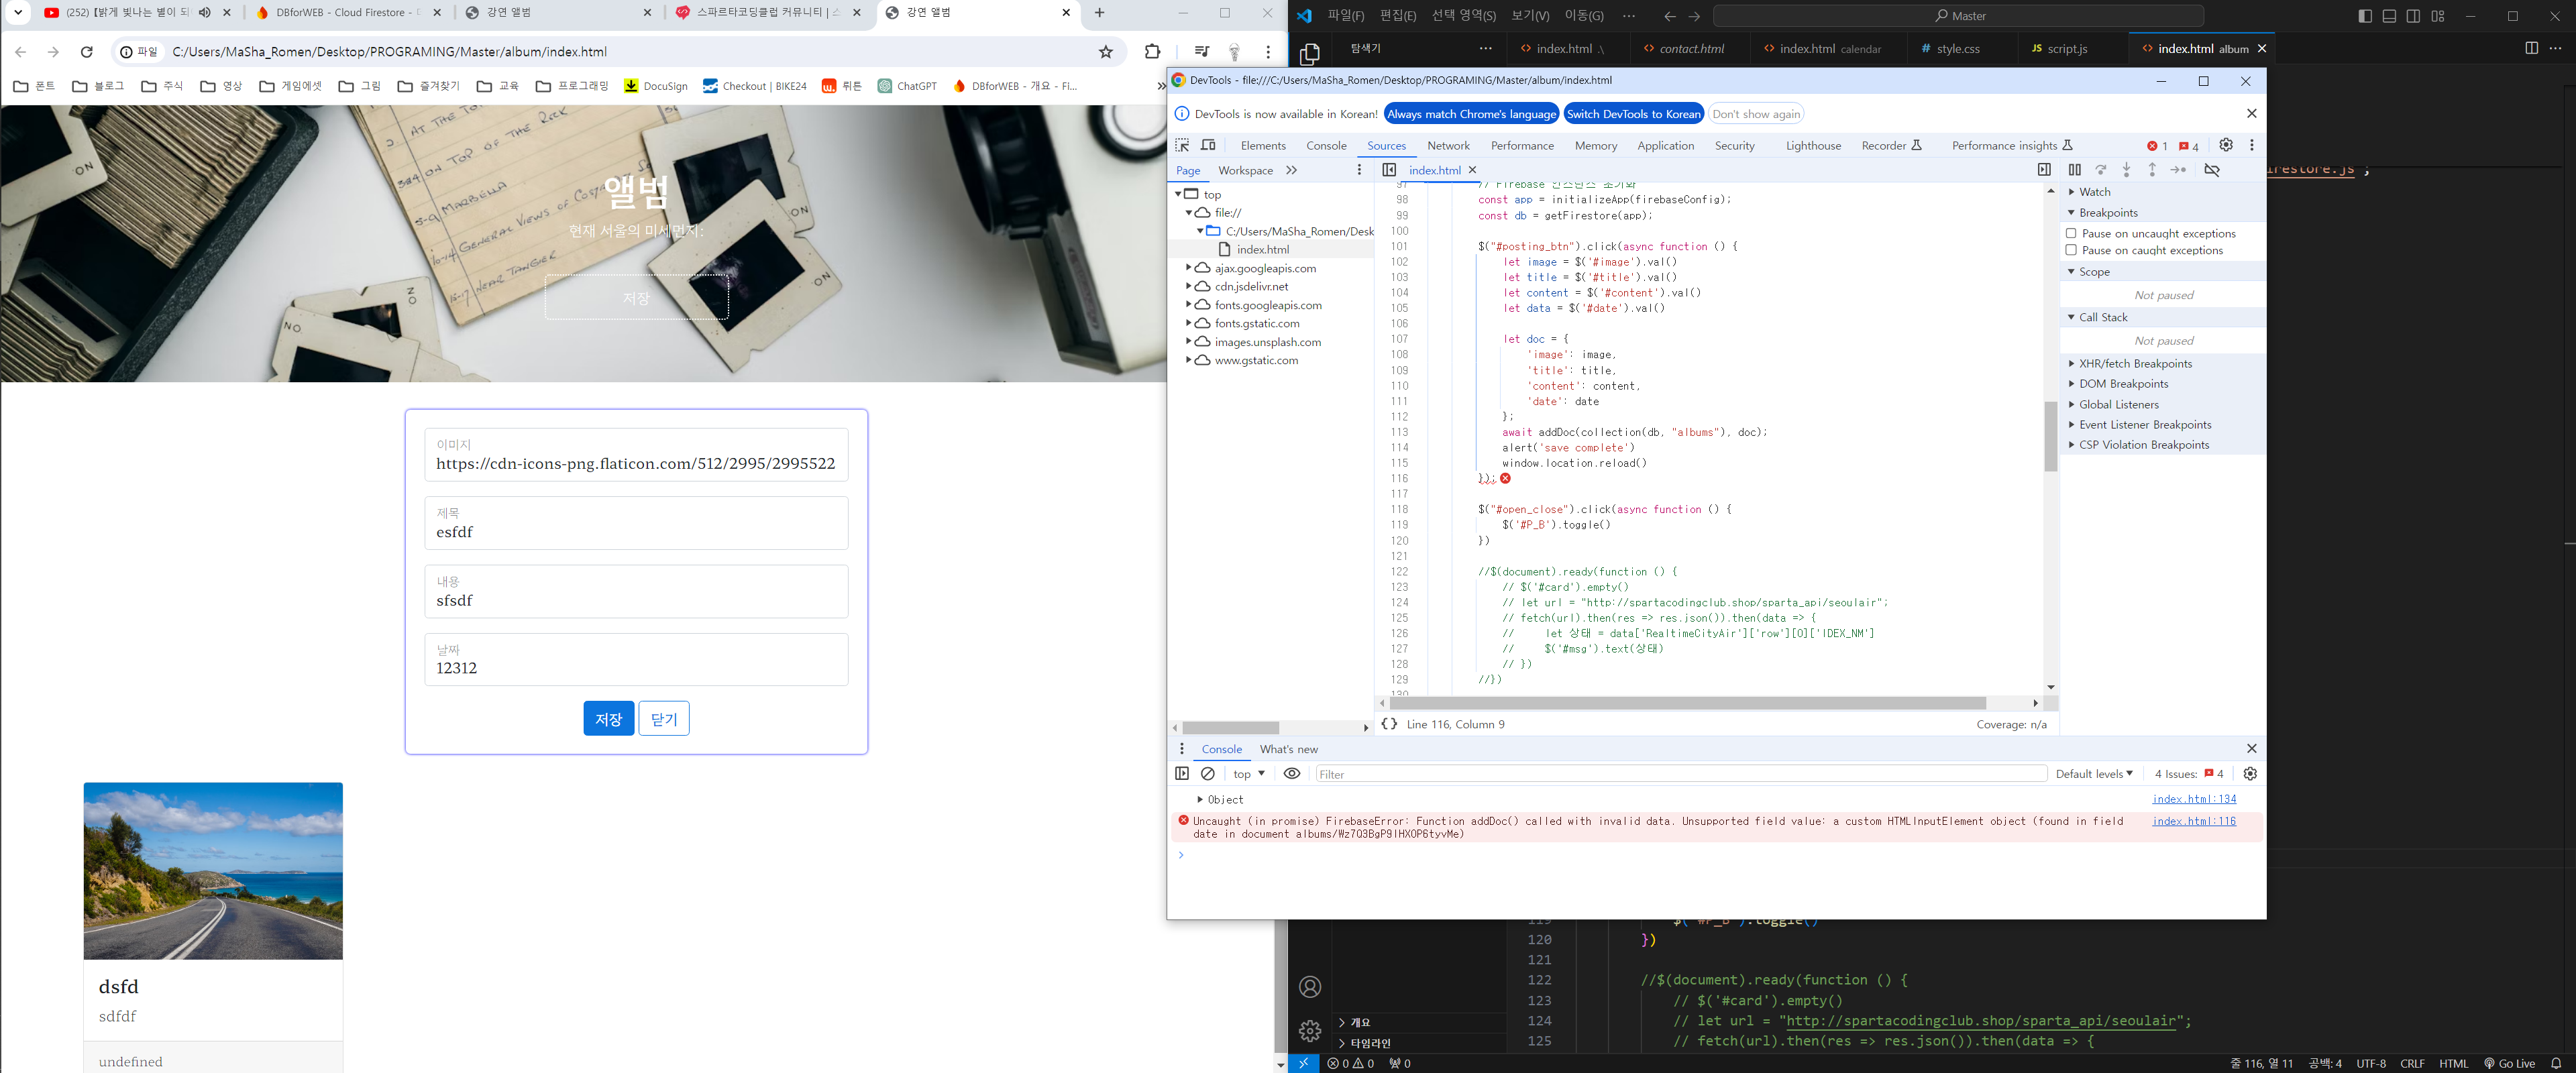2576x1073 pixels.
Task: Click the debugger step over button
Action: click(x=2101, y=170)
